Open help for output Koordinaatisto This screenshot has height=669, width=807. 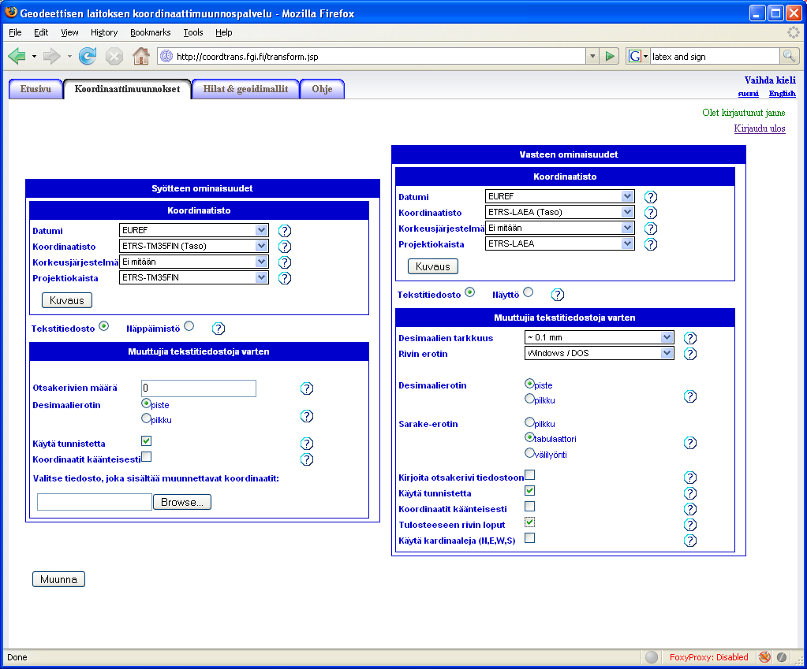(651, 213)
